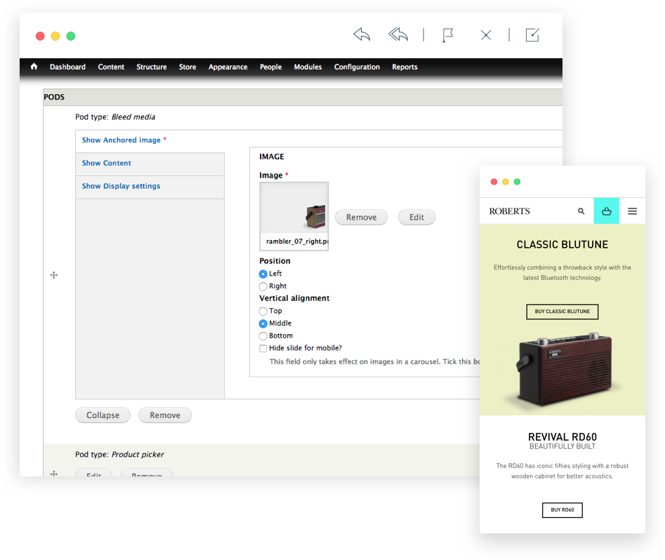Click the home icon in admin menu
The width and height of the screenshot is (665, 560).
34,67
